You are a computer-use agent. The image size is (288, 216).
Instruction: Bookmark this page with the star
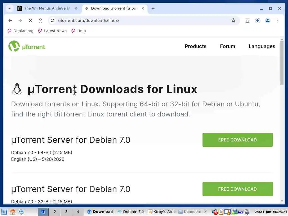pos(233,21)
